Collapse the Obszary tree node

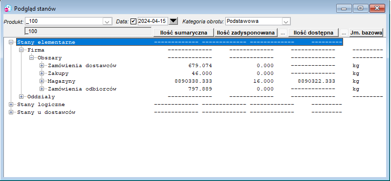pyautogui.click(x=31, y=58)
